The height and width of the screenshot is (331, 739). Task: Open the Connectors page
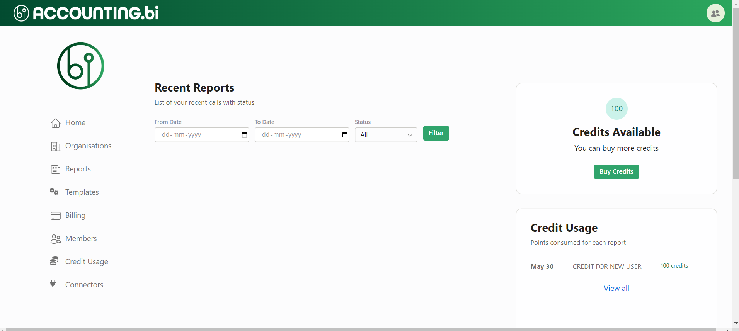[x=84, y=285]
